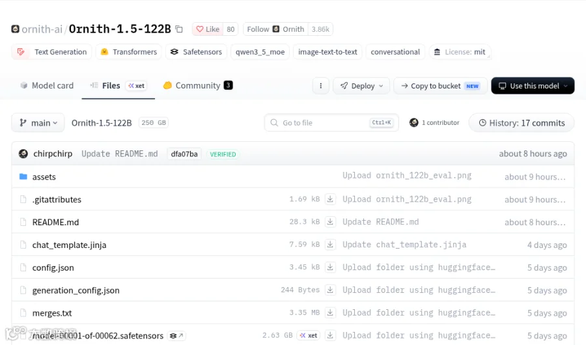Click the Community discussions count 3 badge

[x=229, y=85]
